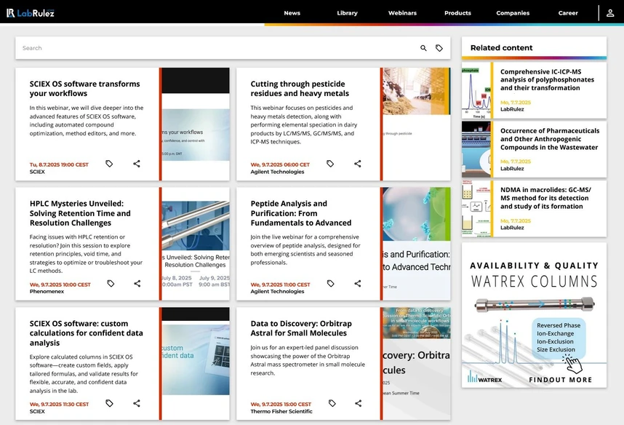Viewport: 624px width, 425px height.
Task: Open the Products navigation item
Action: point(457,13)
